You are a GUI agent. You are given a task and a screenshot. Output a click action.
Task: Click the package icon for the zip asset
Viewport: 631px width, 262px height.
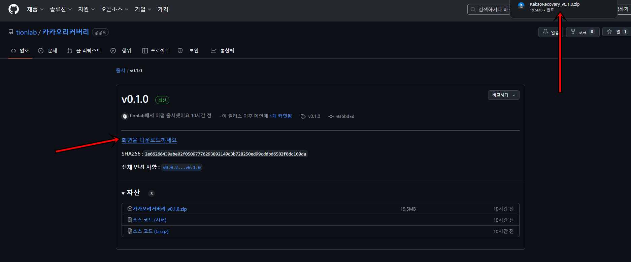click(130, 209)
